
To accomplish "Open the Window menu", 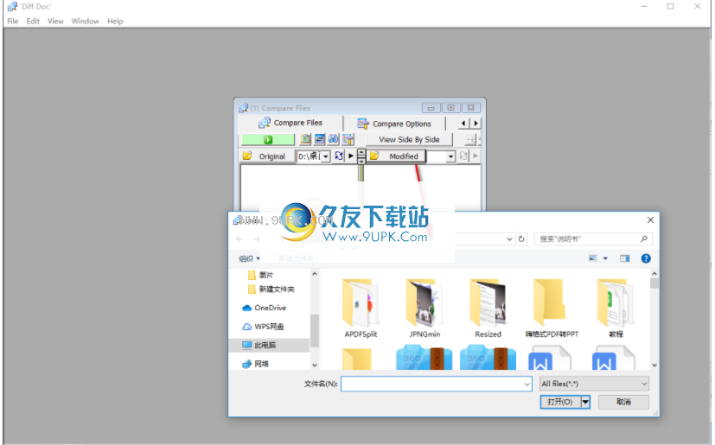I will (86, 21).
